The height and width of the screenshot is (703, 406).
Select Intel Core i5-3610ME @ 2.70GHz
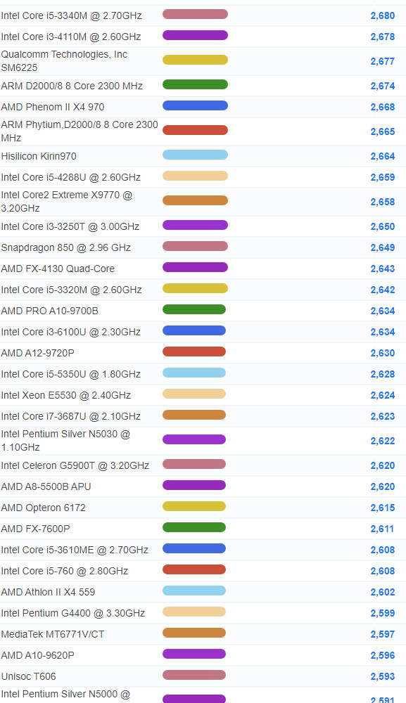(75, 550)
